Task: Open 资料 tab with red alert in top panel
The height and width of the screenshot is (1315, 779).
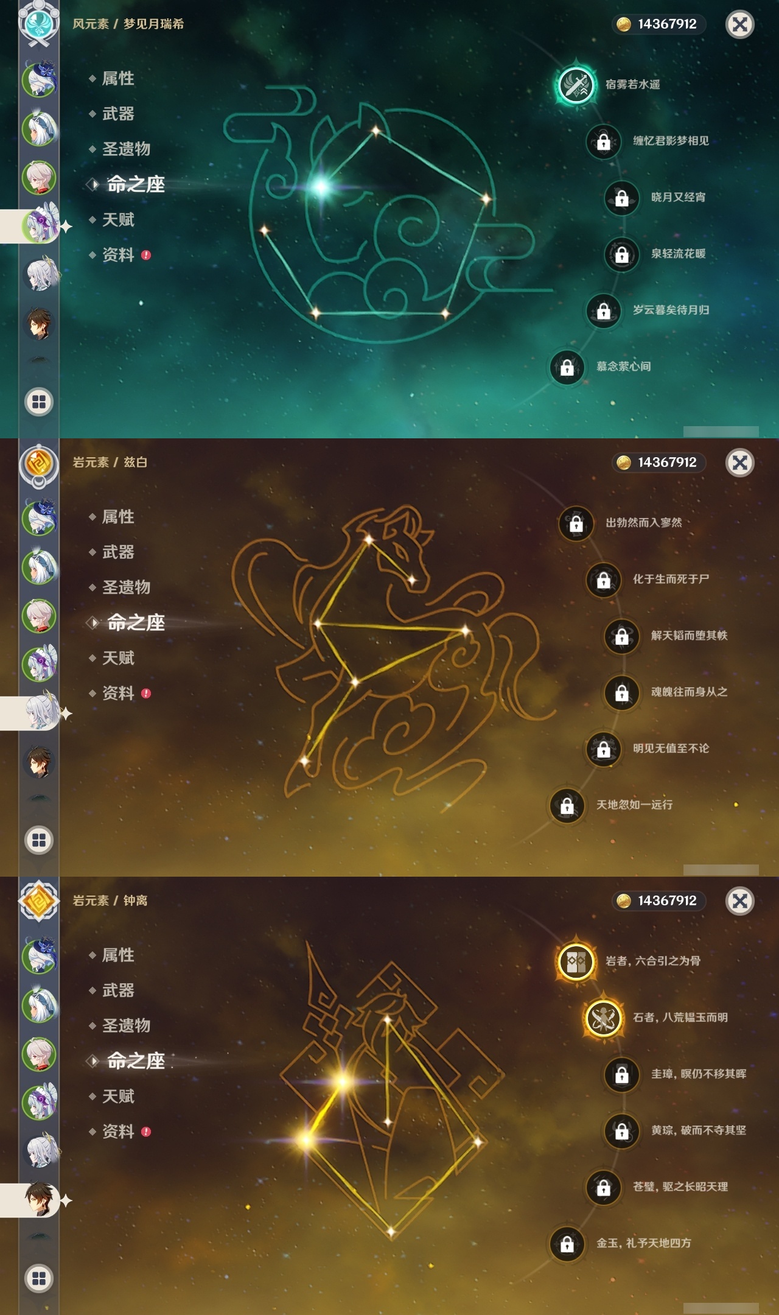Action: pyautogui.click(x=119, y=255)
